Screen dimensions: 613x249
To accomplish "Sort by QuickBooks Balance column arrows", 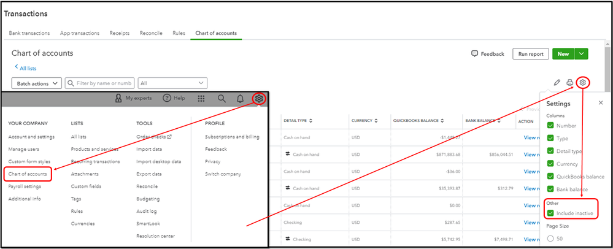I will [441, 121].
